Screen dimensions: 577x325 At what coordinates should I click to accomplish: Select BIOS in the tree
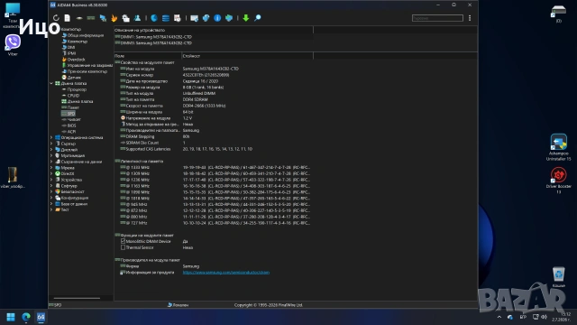[x=69, y=125]
